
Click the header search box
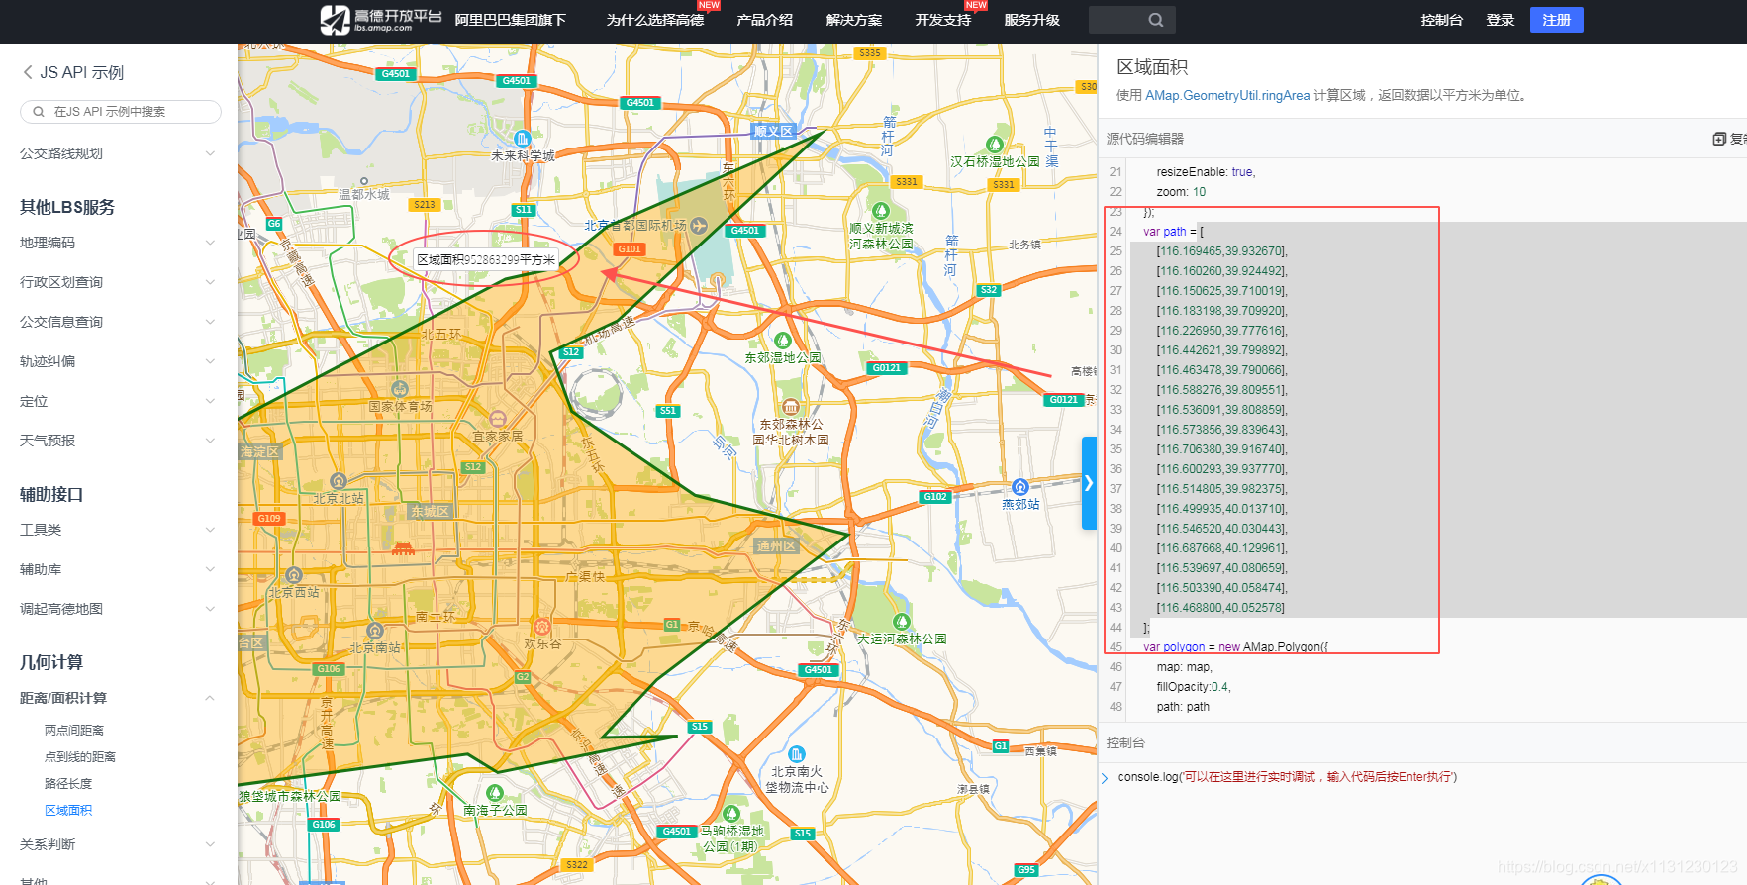pyautogui.click(x=1132, y=20)
